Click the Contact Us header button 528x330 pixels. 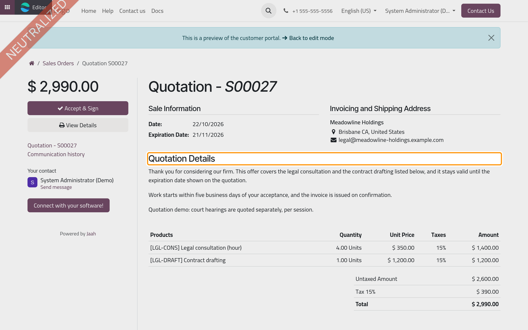pos(481,11)
